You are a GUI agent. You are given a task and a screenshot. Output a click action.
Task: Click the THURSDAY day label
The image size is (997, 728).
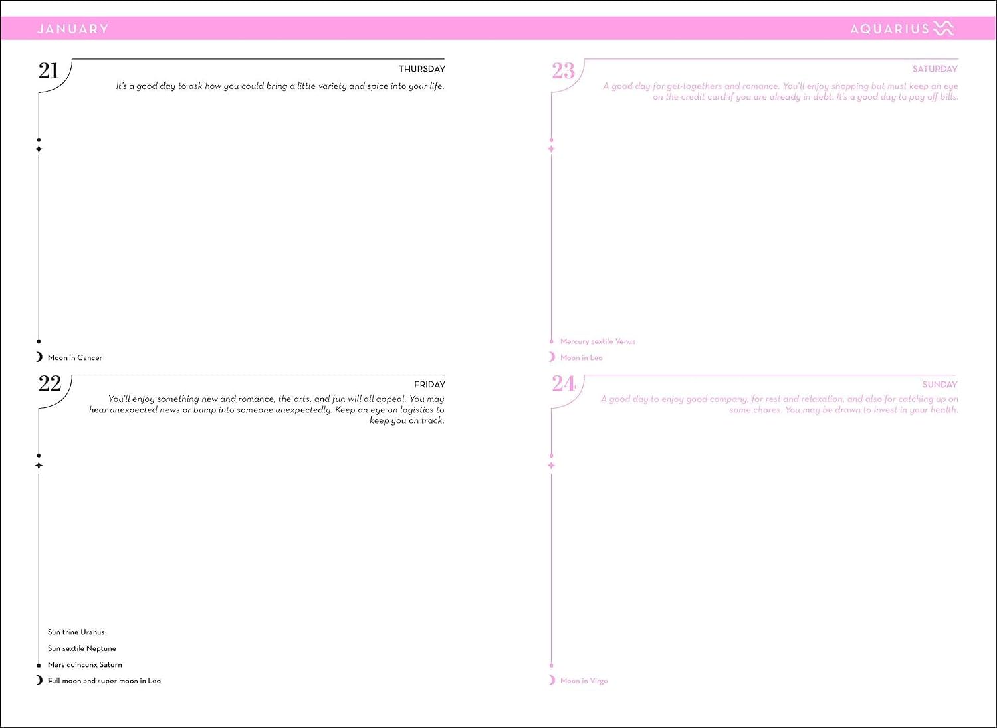[422, 69]
